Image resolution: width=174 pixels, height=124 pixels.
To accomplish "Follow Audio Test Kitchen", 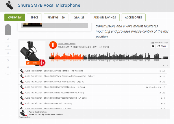I will pyautogui.click(x=32, y=63).
